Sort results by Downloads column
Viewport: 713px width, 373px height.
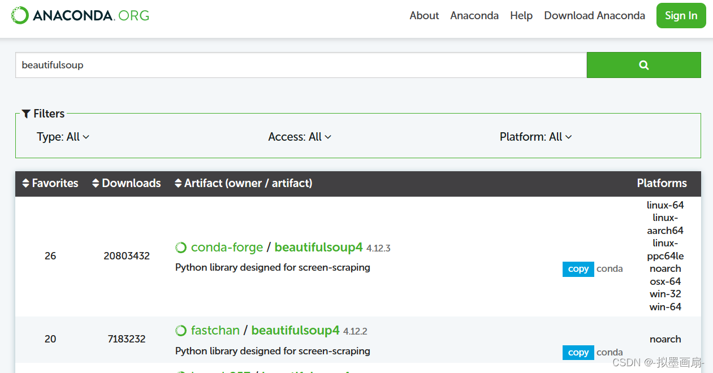96,183
